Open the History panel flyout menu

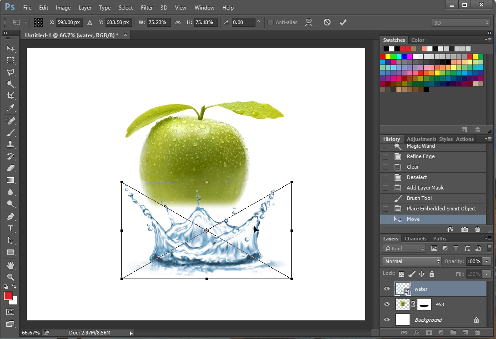coord(488,139)
